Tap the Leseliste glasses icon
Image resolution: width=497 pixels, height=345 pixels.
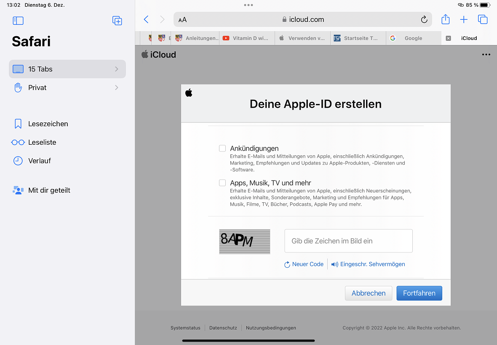(18, 143)
